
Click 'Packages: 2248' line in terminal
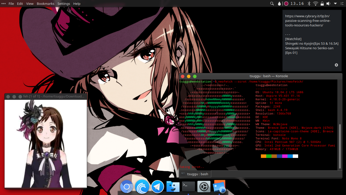pyautogui.click(x=268, y=106)
